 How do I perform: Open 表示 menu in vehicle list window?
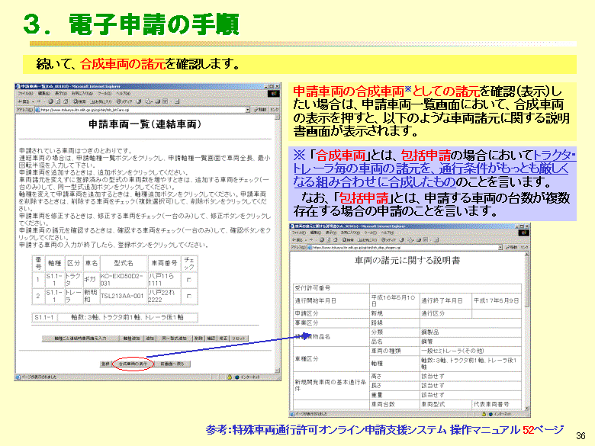tap(61, 93)
